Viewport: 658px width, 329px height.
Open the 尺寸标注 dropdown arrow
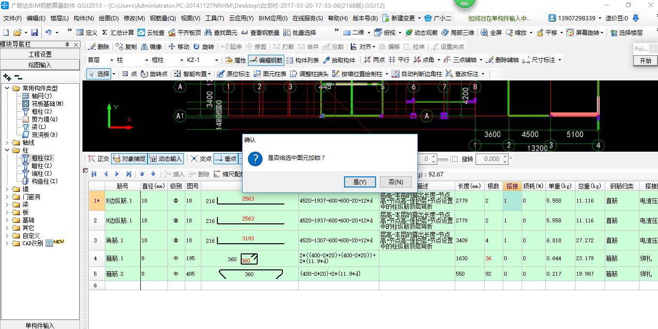click(x=559, y=60)
